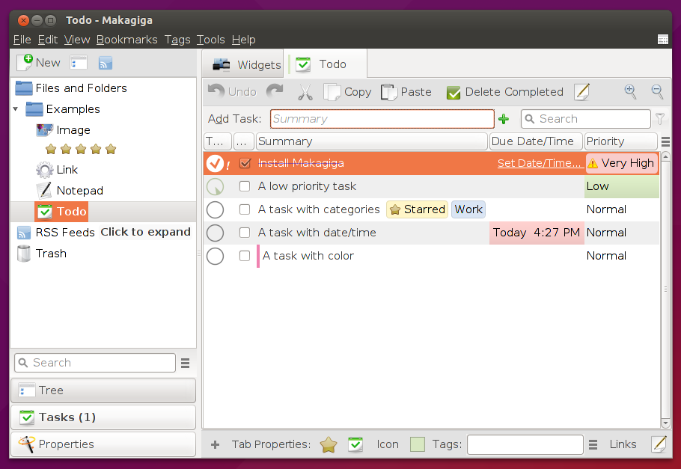This screenshot has height=469, width=681.
Task: Open the tree view icon beside New
Action: coord(79,63)
